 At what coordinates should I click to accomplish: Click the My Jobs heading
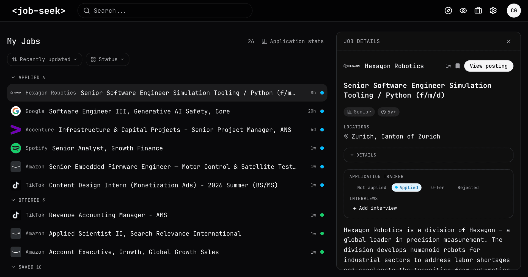tap(24, 41)
